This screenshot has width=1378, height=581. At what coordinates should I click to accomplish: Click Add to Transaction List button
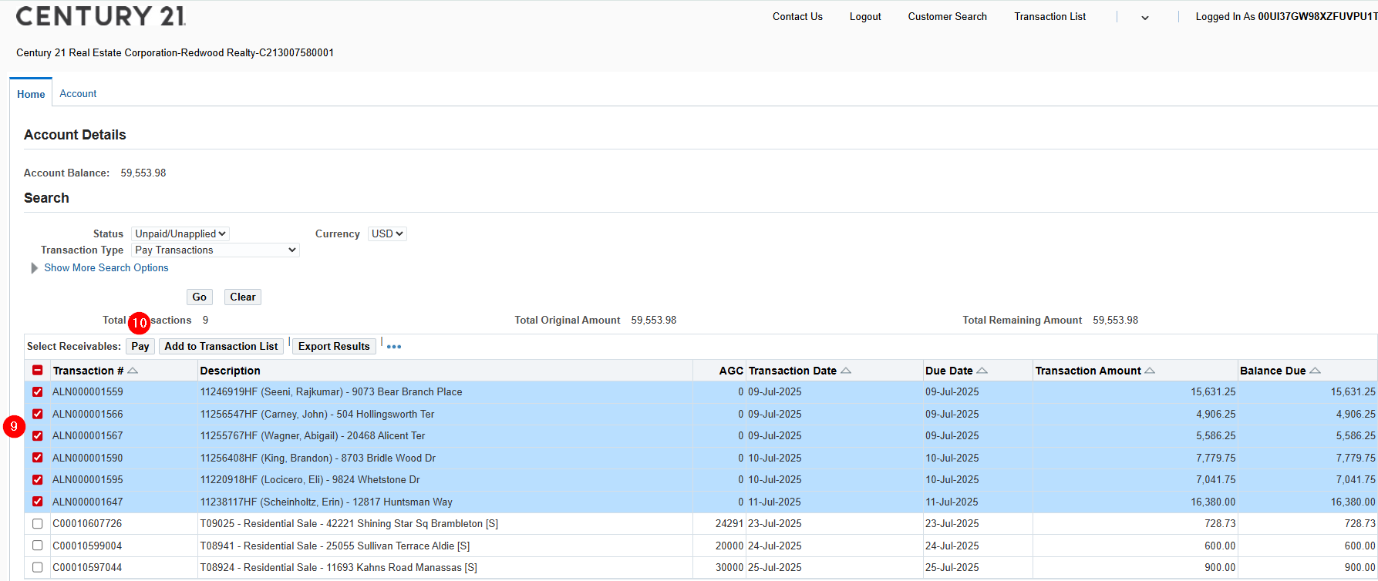pyautogui.click(x=221, y=346)
